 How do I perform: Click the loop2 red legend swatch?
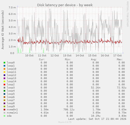tap(4, 85)
